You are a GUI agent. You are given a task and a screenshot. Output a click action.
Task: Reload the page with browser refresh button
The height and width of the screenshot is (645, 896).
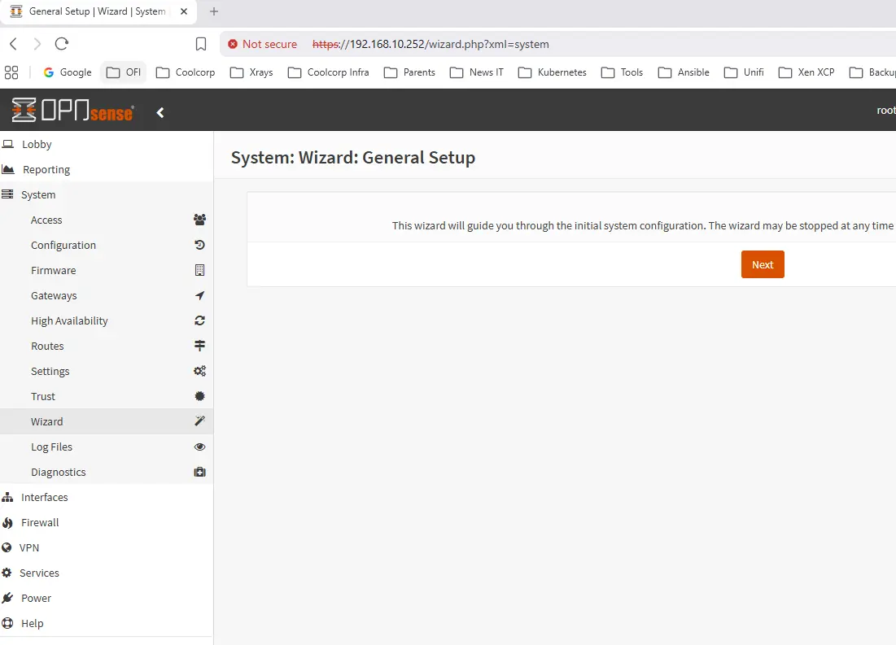click(x=62, y=44)
